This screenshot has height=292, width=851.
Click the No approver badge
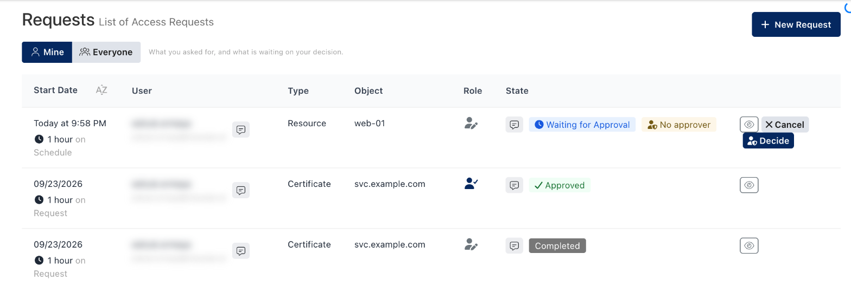(x=679, y=125)
